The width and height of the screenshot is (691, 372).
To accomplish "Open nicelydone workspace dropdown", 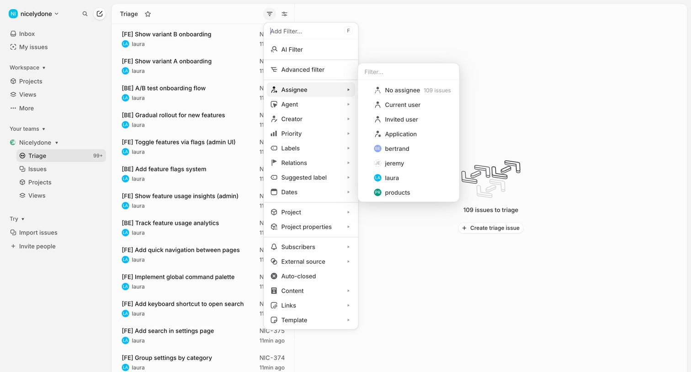I will (x=34, y=14).
